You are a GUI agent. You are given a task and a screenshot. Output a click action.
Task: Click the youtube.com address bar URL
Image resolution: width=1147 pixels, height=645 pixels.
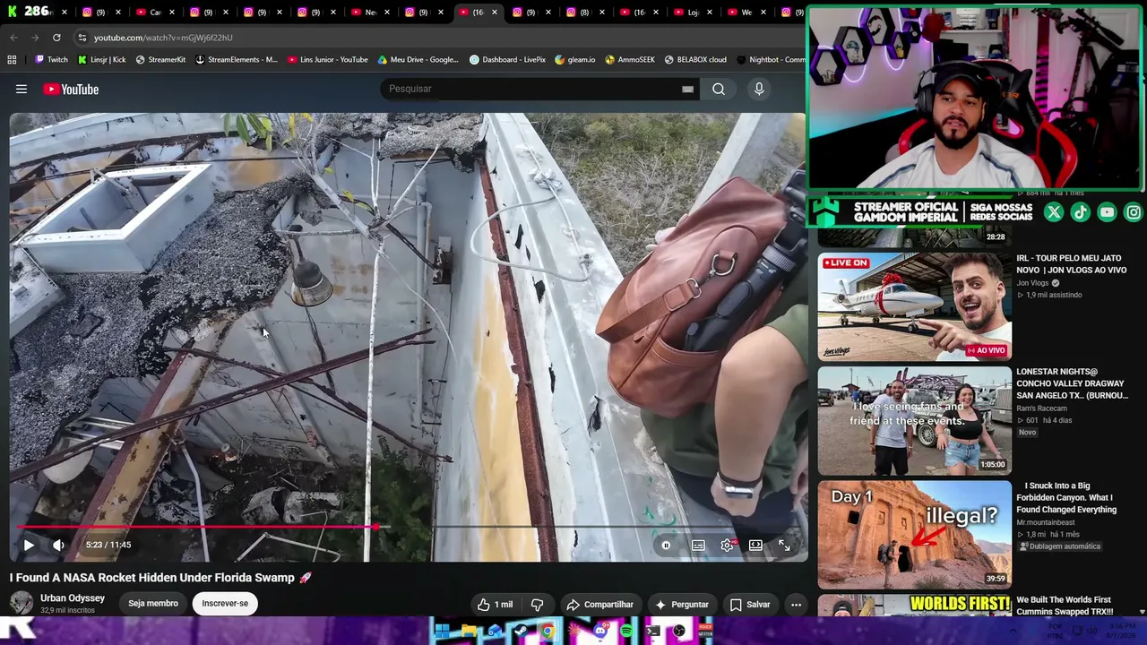pos(163,38)
